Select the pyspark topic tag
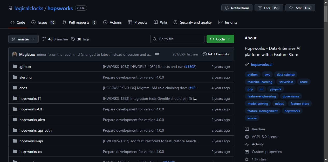Screen dimensions: 328x162 276,89
